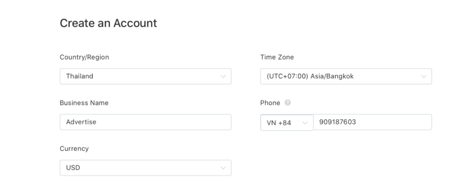Click the Time Zone field label

(277, 57)
